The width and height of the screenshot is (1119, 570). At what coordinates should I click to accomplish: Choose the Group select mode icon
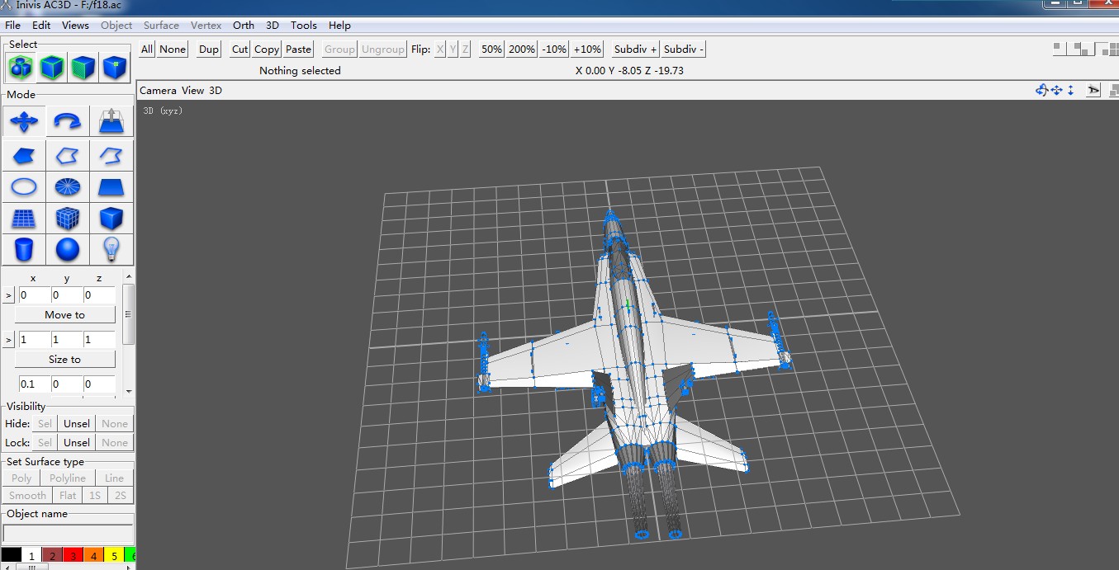21,67
